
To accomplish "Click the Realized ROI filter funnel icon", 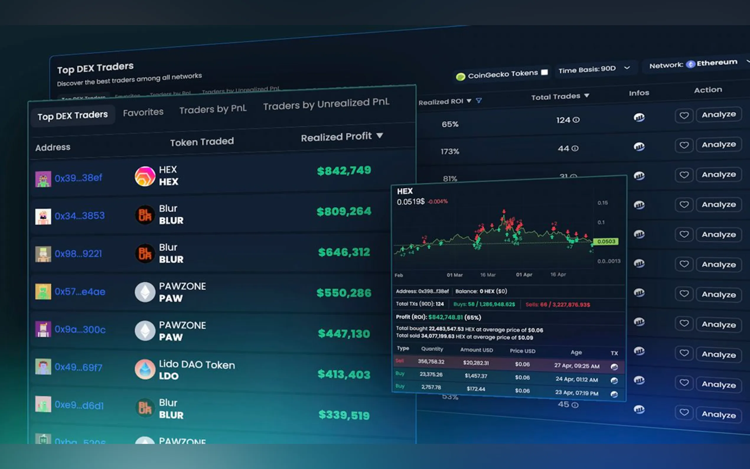I will (479, 100).
